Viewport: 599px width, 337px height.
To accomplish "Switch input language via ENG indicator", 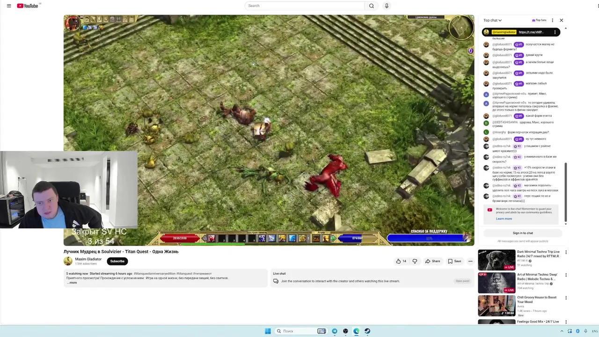I will [x=594, y=331].
